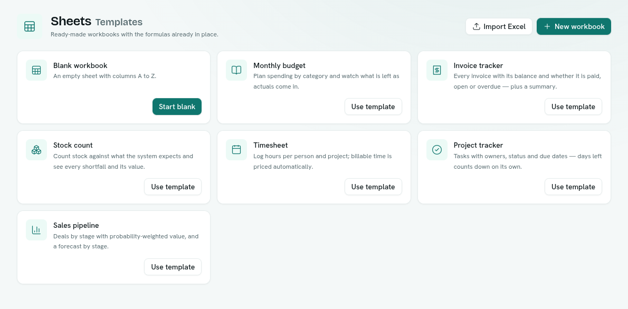Viewport: 628px width, 309px height.
Task: Start a blank workbook
Action: coord(177,107)
